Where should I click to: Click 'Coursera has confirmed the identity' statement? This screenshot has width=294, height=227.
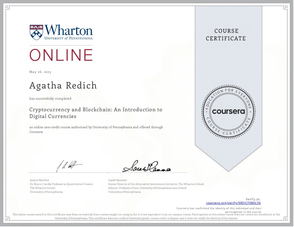[x=219, y=210]
